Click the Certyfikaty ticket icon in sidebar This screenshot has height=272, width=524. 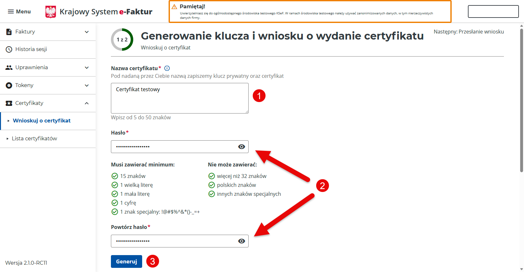coord(9,103)
